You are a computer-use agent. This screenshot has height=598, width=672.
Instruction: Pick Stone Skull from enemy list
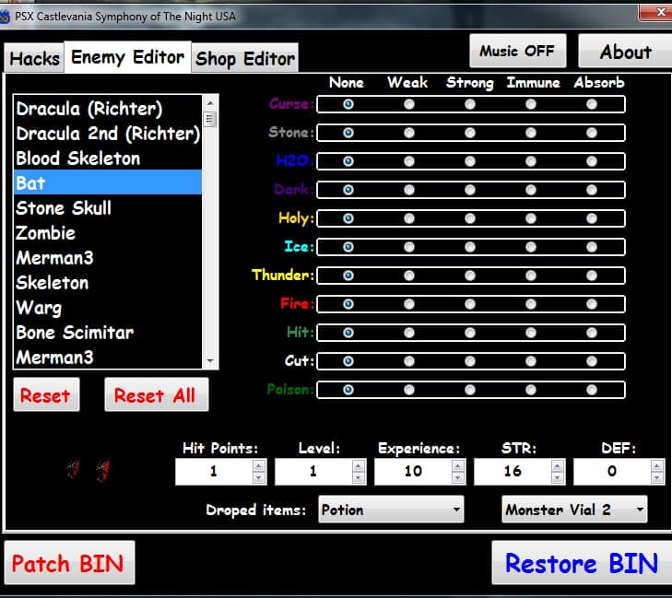coord(108,207)
